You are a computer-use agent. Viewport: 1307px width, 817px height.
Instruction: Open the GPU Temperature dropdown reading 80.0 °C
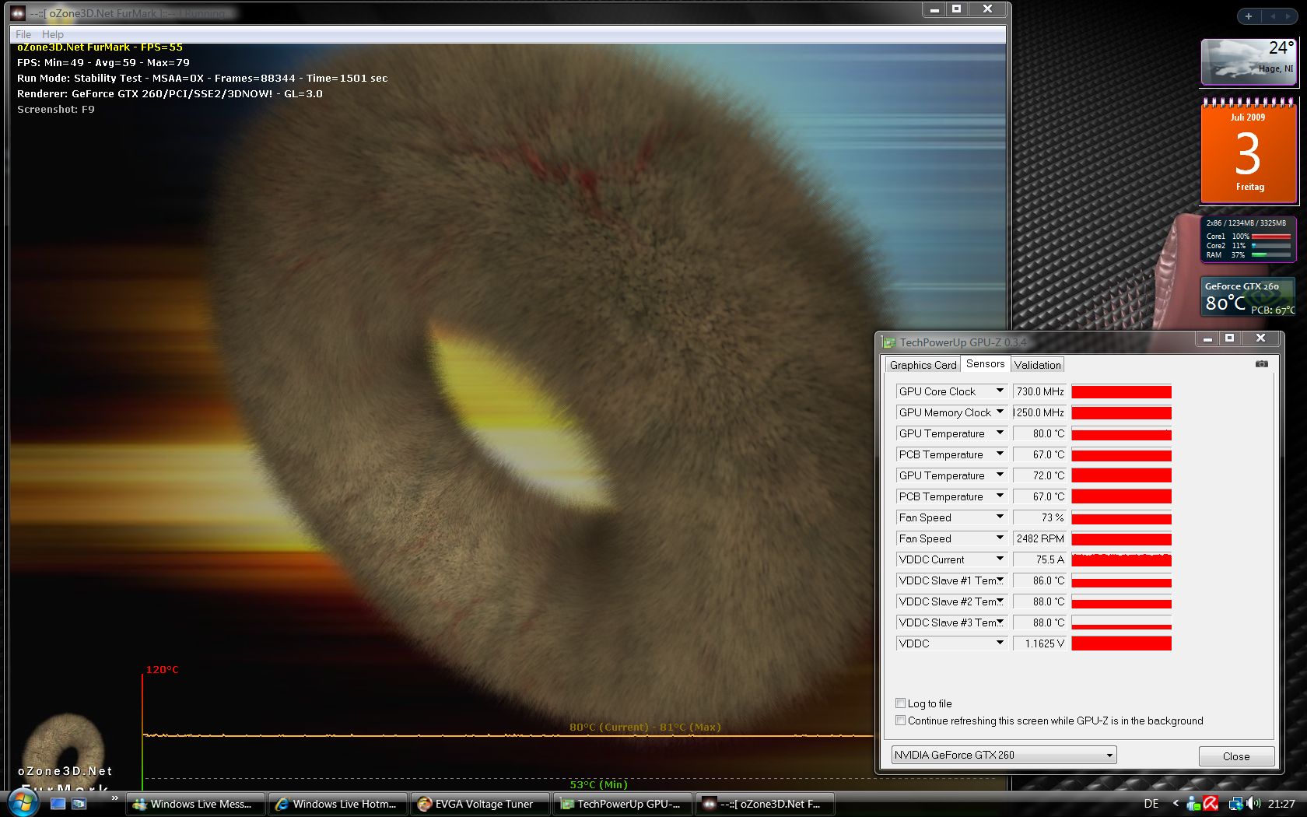click(x=1000, y=433)
